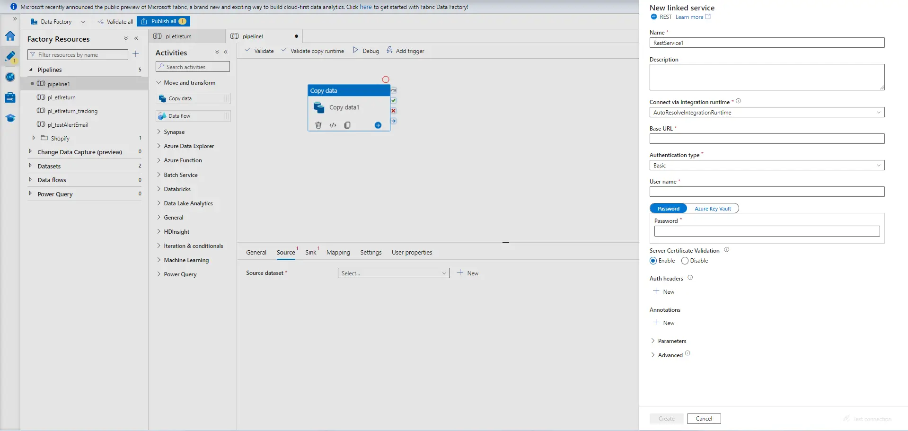Click the Base URL input field
Viewport: 908px width, 431px height.
(x=767, y=139)
